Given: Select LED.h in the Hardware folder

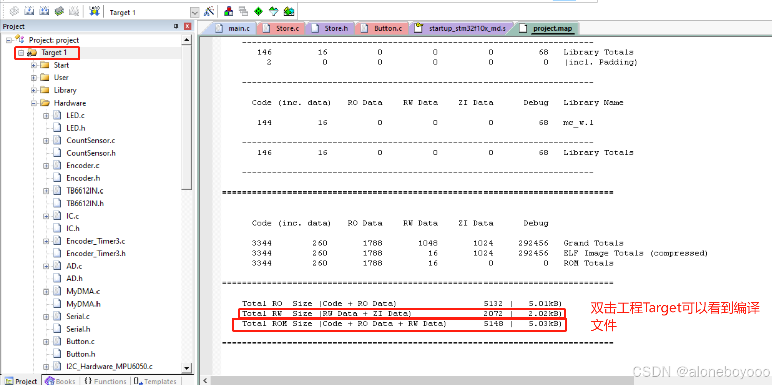Looking at the screenshot, I should (x=76, y=128).
